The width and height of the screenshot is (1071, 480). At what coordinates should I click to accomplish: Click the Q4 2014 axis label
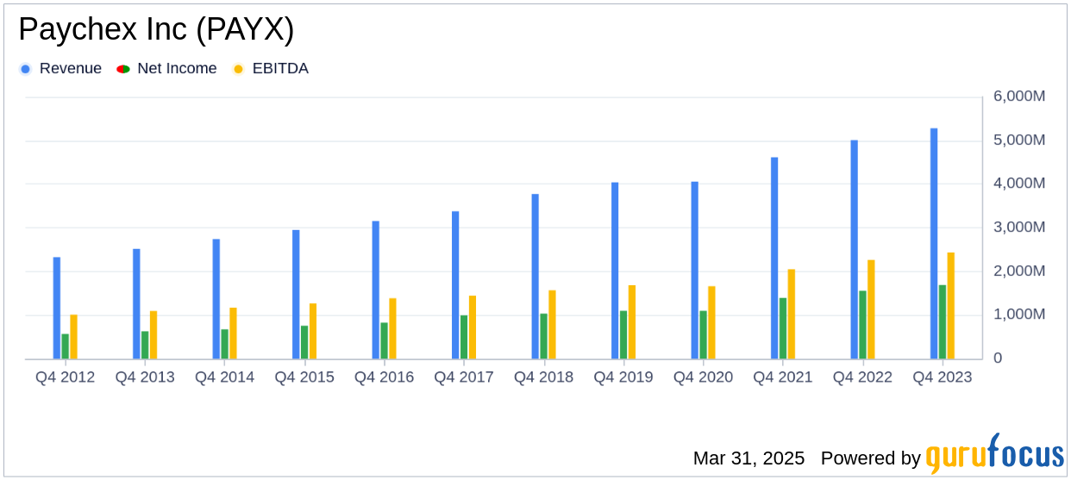coord(225,377)
